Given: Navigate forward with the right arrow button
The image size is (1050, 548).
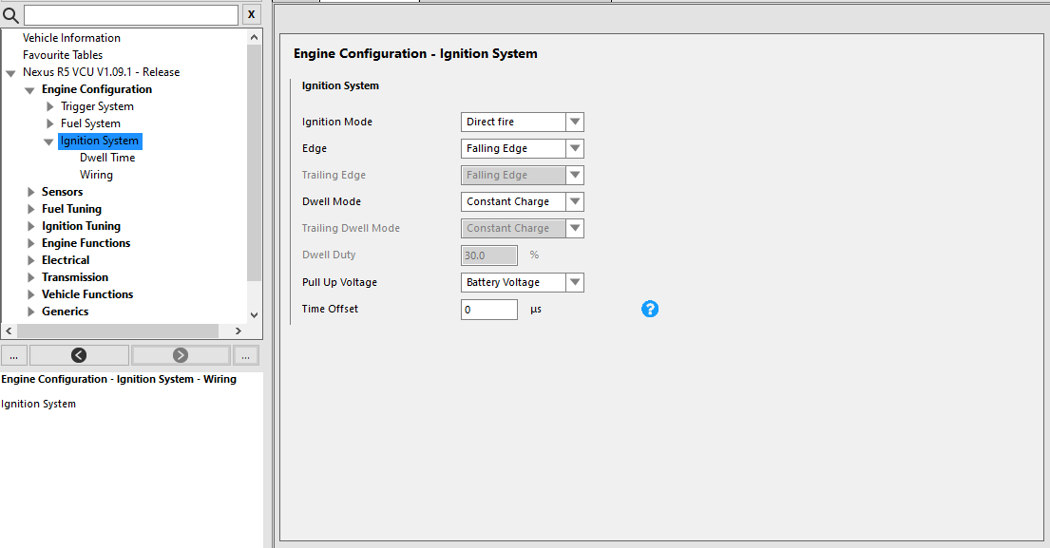Looking at the screenshot, I should [181, 355].
